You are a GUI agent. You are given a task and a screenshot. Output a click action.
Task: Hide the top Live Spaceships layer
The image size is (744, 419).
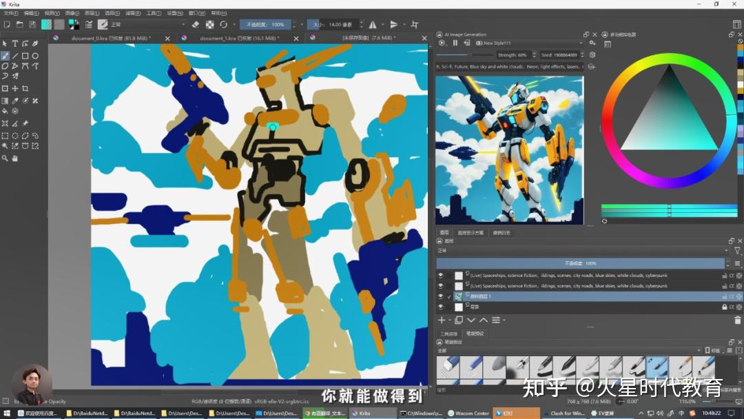[441, 276]
